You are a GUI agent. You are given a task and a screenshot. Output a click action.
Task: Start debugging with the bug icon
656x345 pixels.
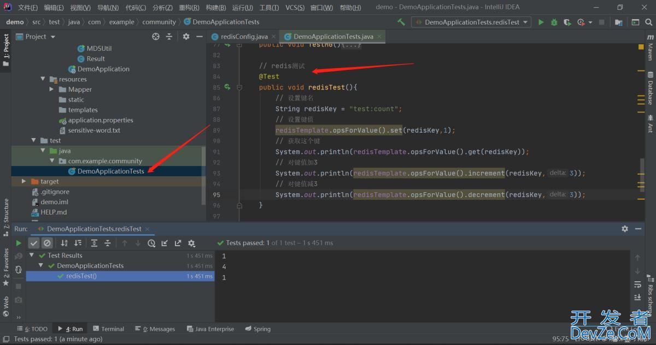tap(554, 22)
